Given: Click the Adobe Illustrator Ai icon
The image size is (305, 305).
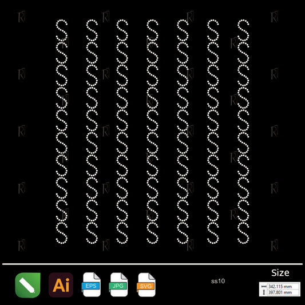Looking at the screenshot, I should pyautogui.click(x=61, y=285).
